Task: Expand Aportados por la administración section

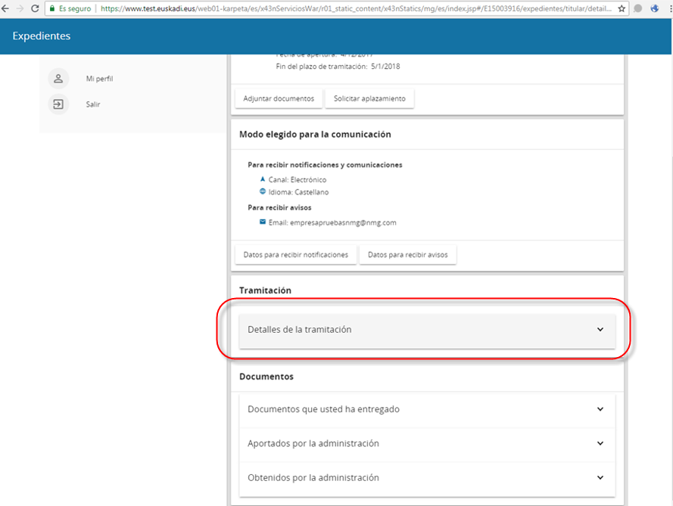Action: (x=600, y=443)
